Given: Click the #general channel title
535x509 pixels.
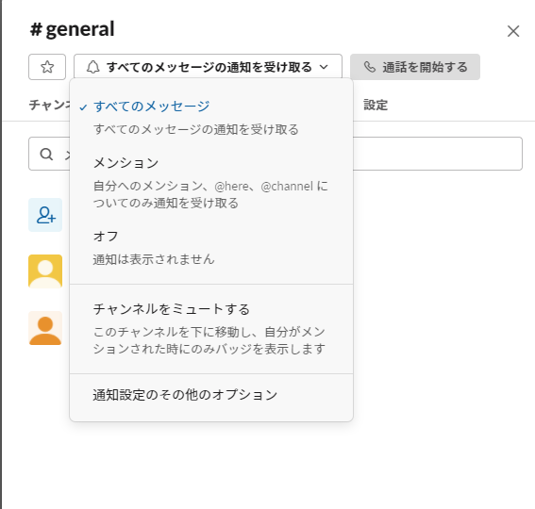Looking at the screenshot, I should [72, 29].
